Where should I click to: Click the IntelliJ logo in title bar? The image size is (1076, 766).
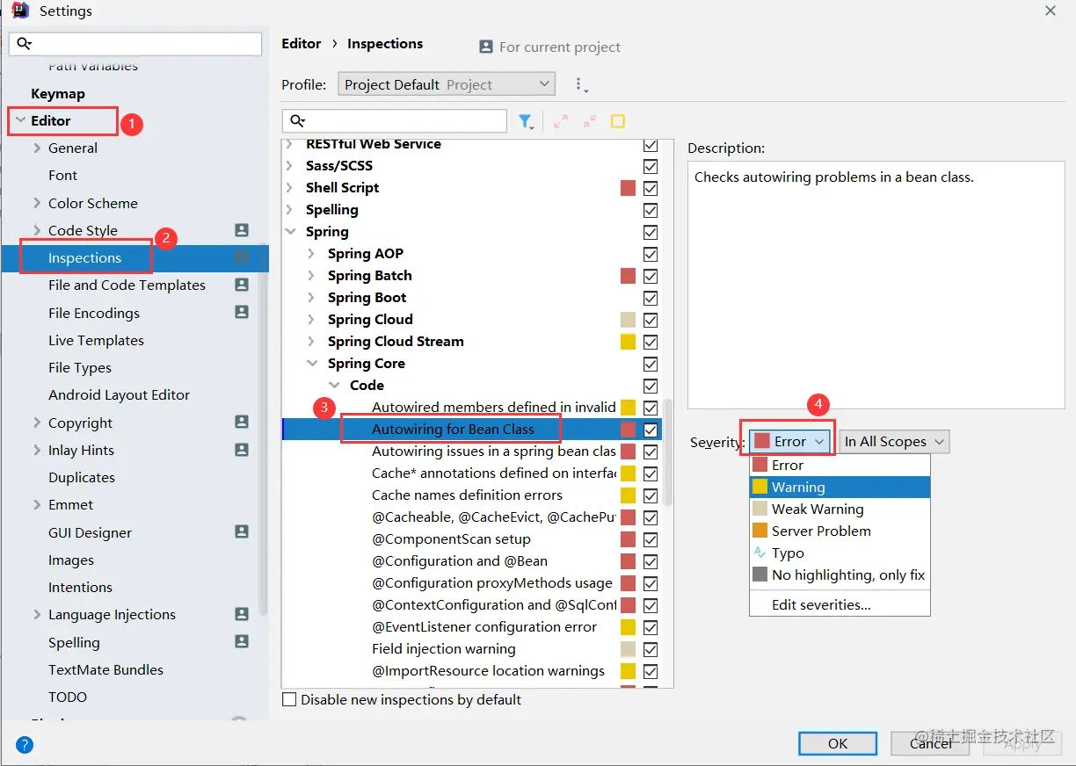coord(20,11)
